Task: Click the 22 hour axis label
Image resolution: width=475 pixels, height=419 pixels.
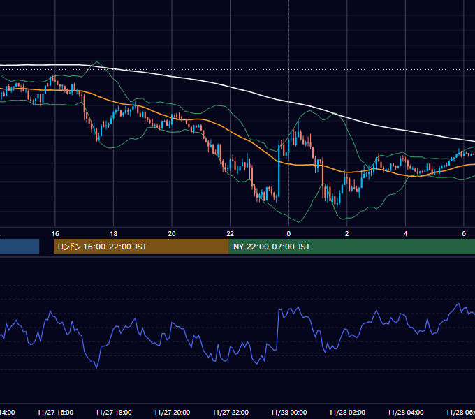Action: (x=231, y=234)
